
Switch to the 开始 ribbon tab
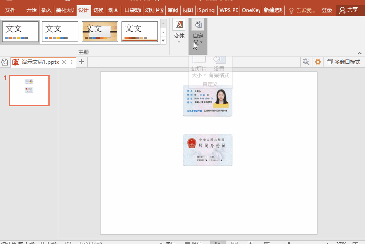click(x=31, y=10)
